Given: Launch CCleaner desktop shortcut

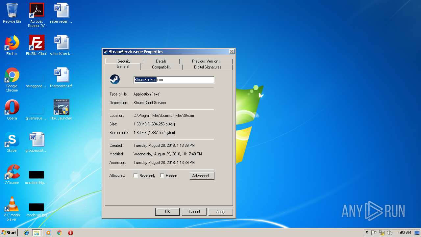Looking at the screenshot, I should (x=12, y=174).
